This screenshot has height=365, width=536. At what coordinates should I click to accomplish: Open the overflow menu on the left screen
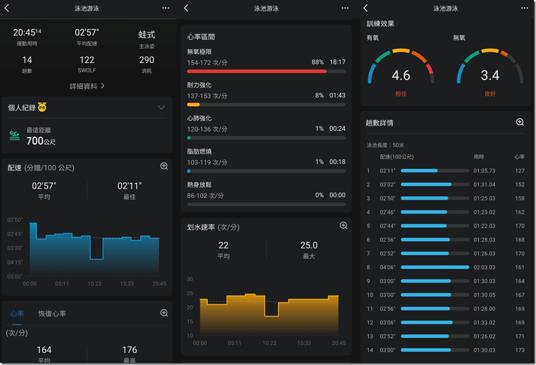click(x=165, y=8)
